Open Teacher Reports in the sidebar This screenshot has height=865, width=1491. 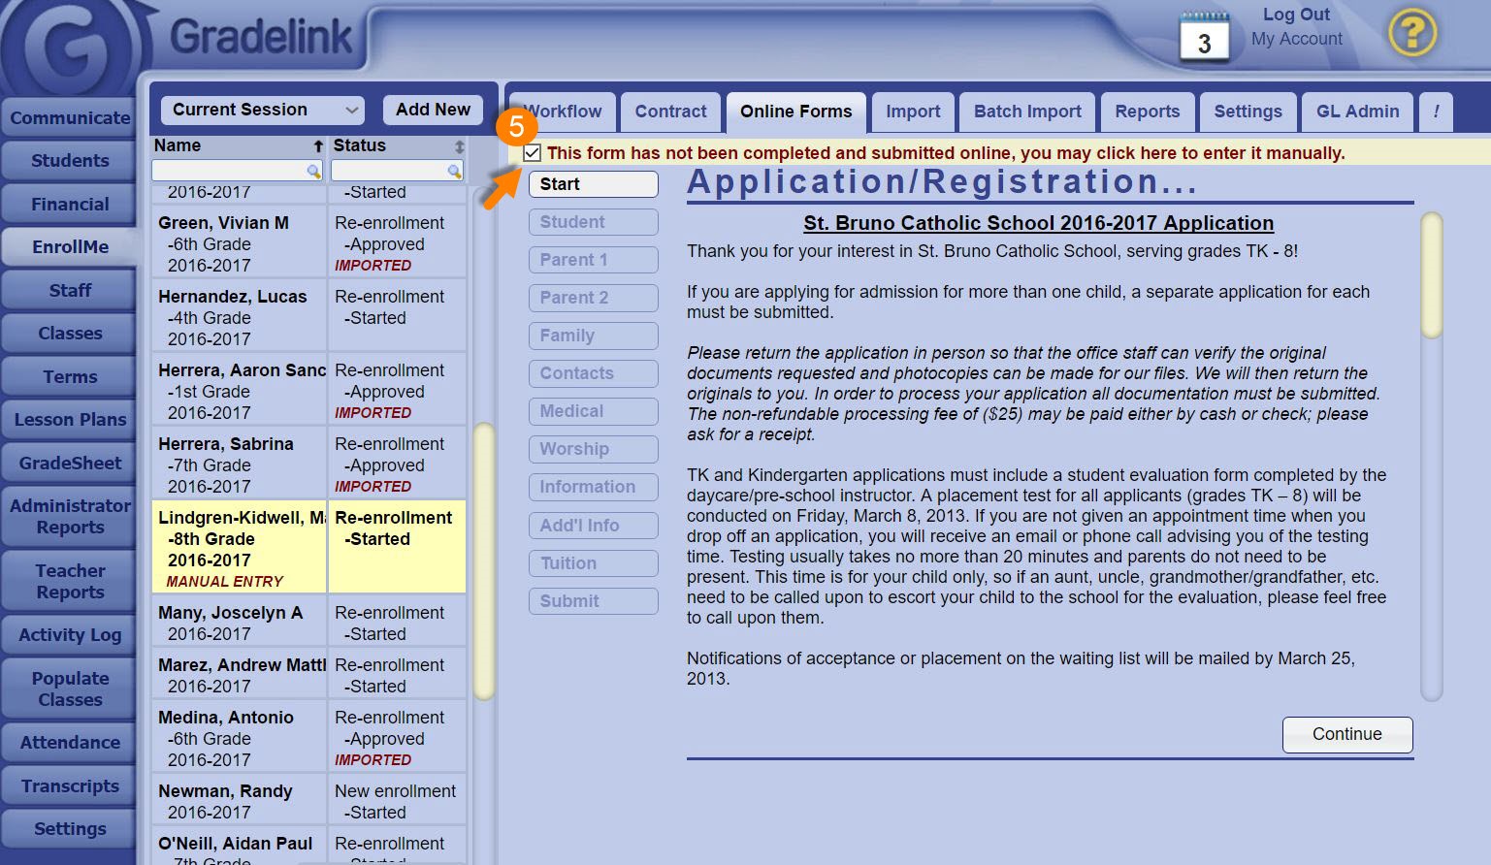pyautogui.click(x=69, y=582)
